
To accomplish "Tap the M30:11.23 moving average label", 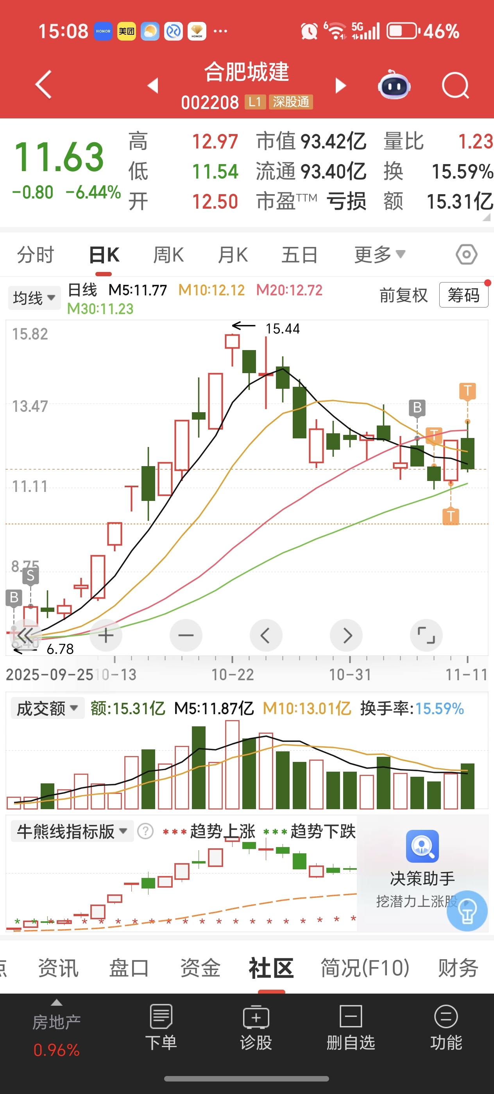I will [100, 309].
